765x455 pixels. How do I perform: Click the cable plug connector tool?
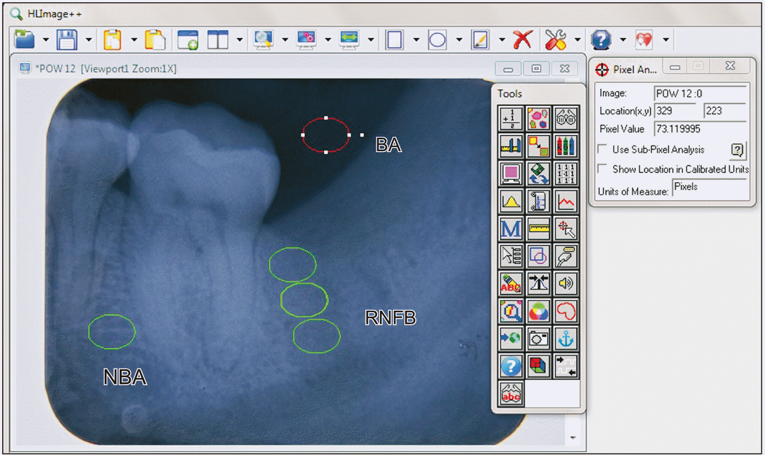tap(566, 256)
